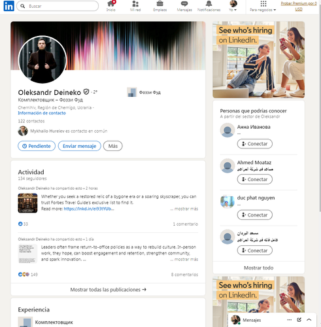This screenshot has height=327, width=321.
Task: Click the verification shield badge
Action: (x=86, y=92)
